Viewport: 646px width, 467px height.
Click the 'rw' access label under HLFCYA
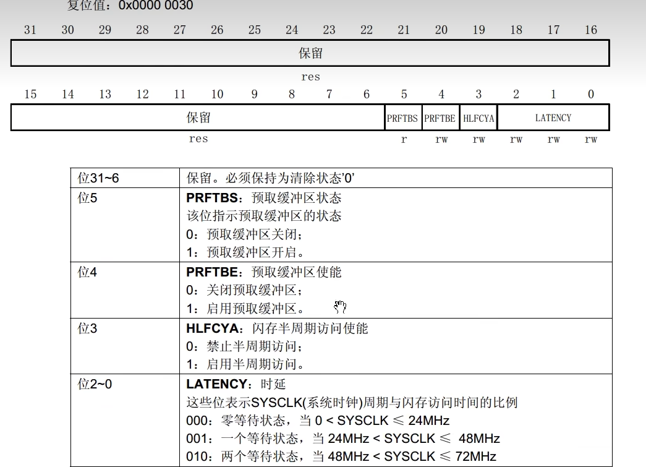coord(478,139)
